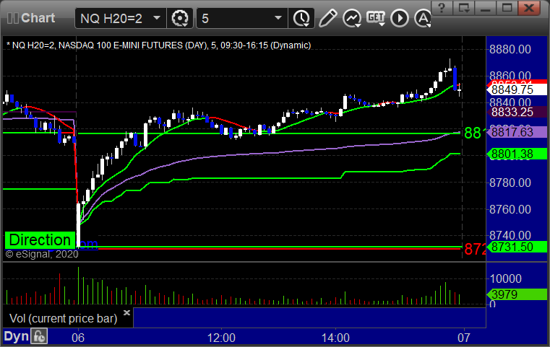
Task: Click the 8817.63 purple price marker
Action: pos(516,132)
